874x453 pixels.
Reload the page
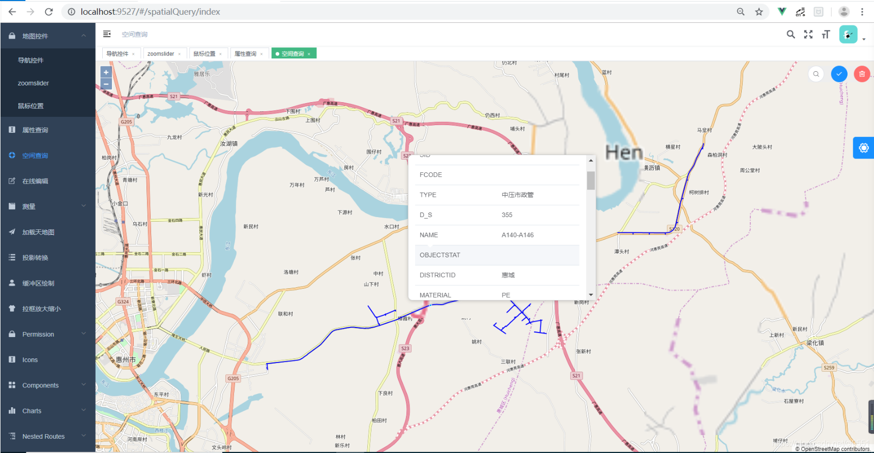(49, 12)
